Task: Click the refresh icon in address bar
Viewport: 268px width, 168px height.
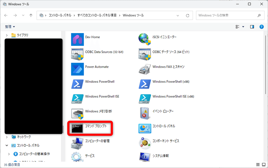Action: [x=188, y=15]
